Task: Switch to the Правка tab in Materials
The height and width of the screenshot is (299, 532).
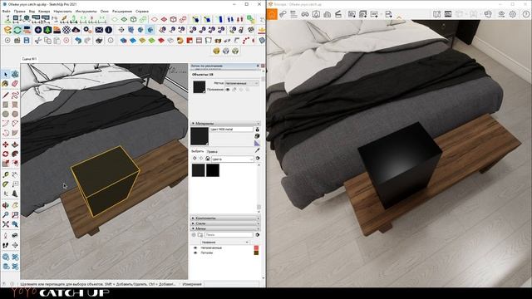Action: tap(212, 151)
